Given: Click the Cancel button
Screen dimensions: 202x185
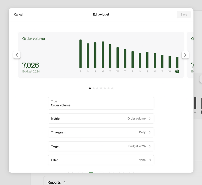Looking at the screenshot, I should [18, 14].
